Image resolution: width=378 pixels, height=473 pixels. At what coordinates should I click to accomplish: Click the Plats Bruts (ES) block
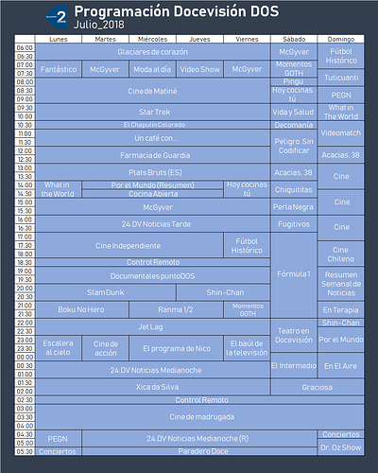tap(152, 172)
